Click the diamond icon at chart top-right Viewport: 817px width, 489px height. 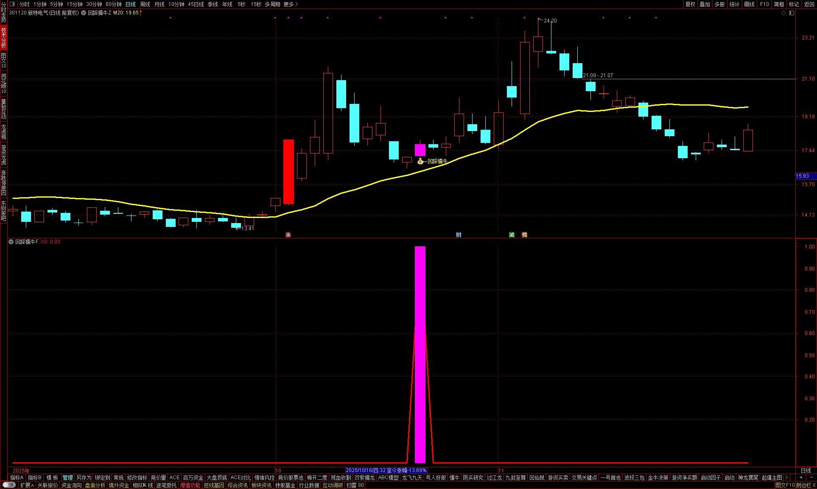coord(783,13)
